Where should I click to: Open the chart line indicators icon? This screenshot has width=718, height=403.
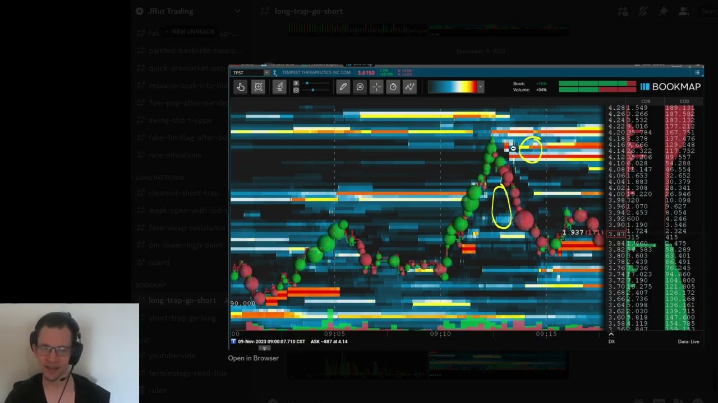pos(410,87)
